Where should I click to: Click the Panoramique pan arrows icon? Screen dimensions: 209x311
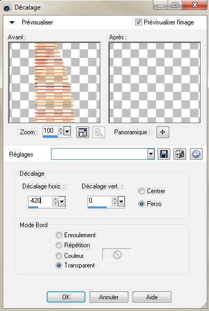163,132
